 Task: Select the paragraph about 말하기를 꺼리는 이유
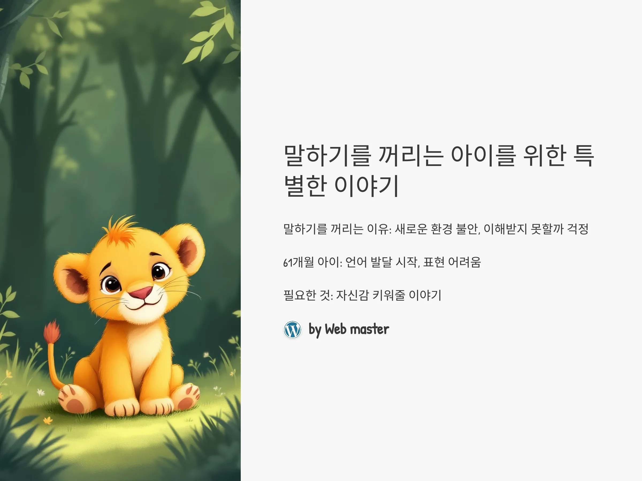(436, 229)
